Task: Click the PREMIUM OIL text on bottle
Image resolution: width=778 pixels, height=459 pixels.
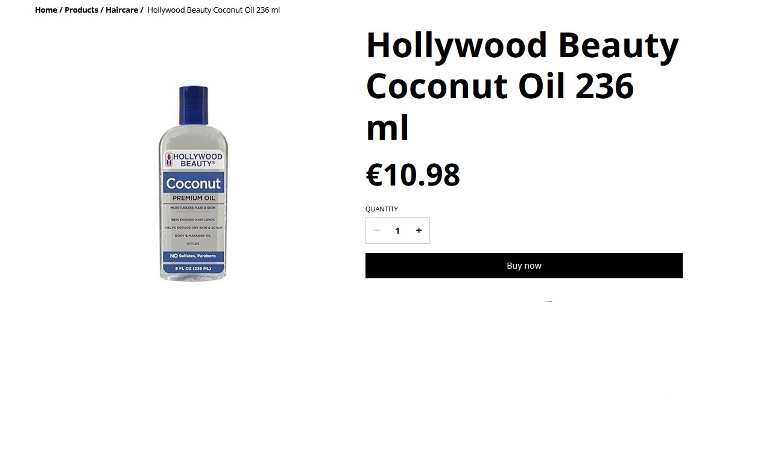Action: point(194,198)
